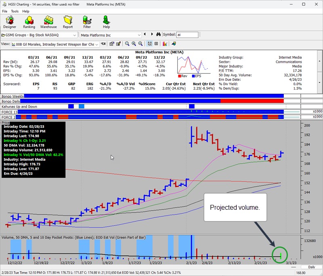
Task: Open the Designer tool
Action: click(x=10, y=22)
